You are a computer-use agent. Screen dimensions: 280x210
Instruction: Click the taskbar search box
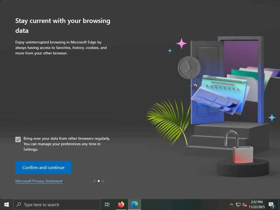pyautogui.click(x=57, y=205)
